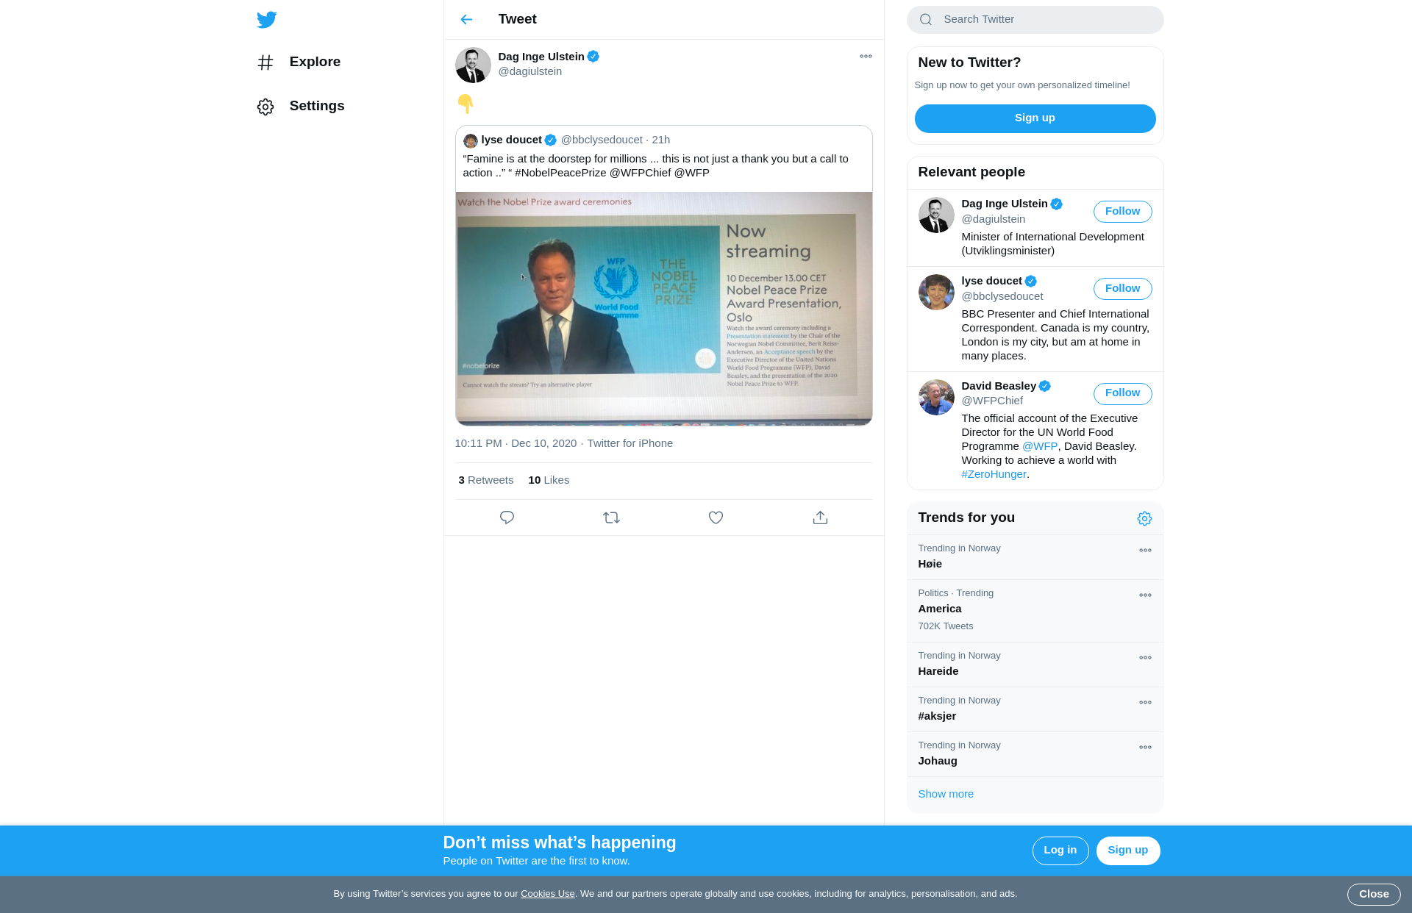Open more options for Johaug trend
The image size is (1412, 913).
(1145, 748)
